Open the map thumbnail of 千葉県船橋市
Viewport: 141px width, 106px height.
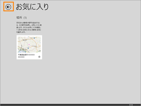(x=29, y=44)
